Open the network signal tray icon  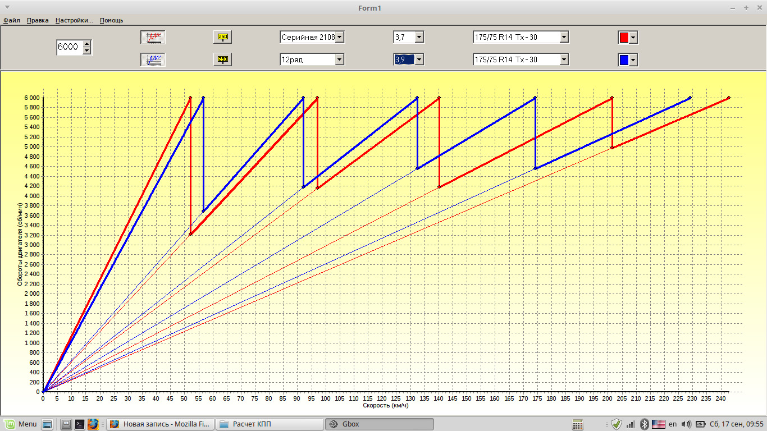click(x=631, y=424)
